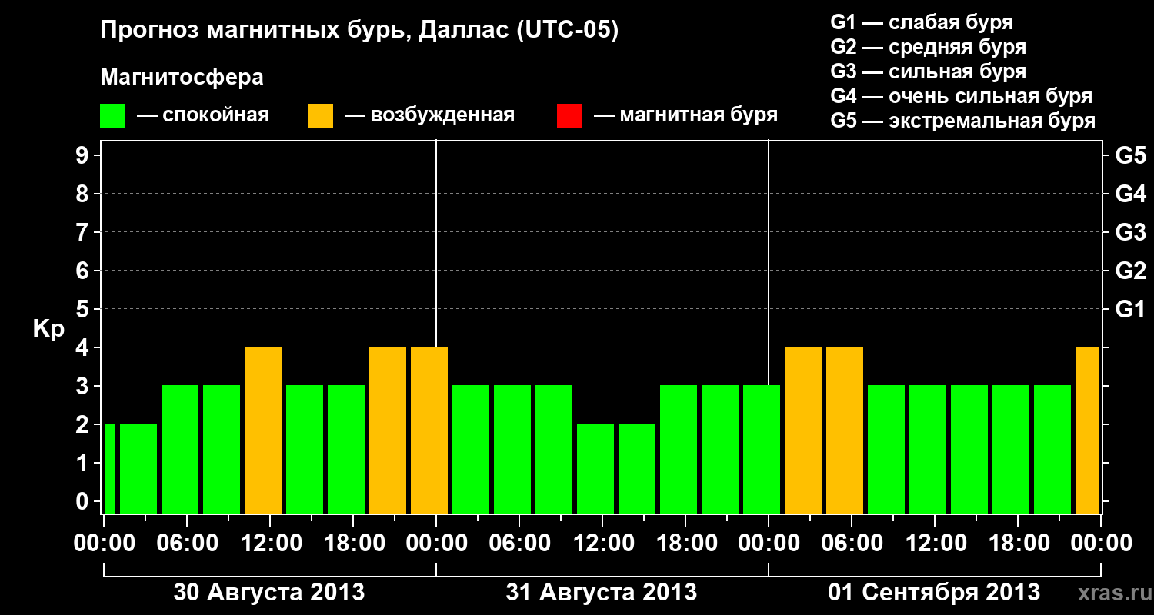Click the orange 'возбужденная' legend swatch
The height and width of the screenshot is (615, 1154).
click(321, 116)
